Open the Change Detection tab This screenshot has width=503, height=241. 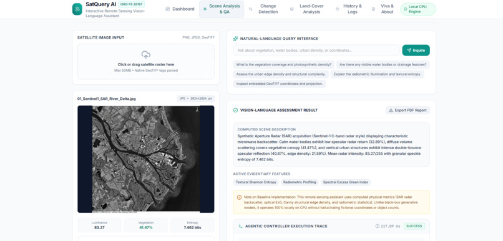pos(265,9)
